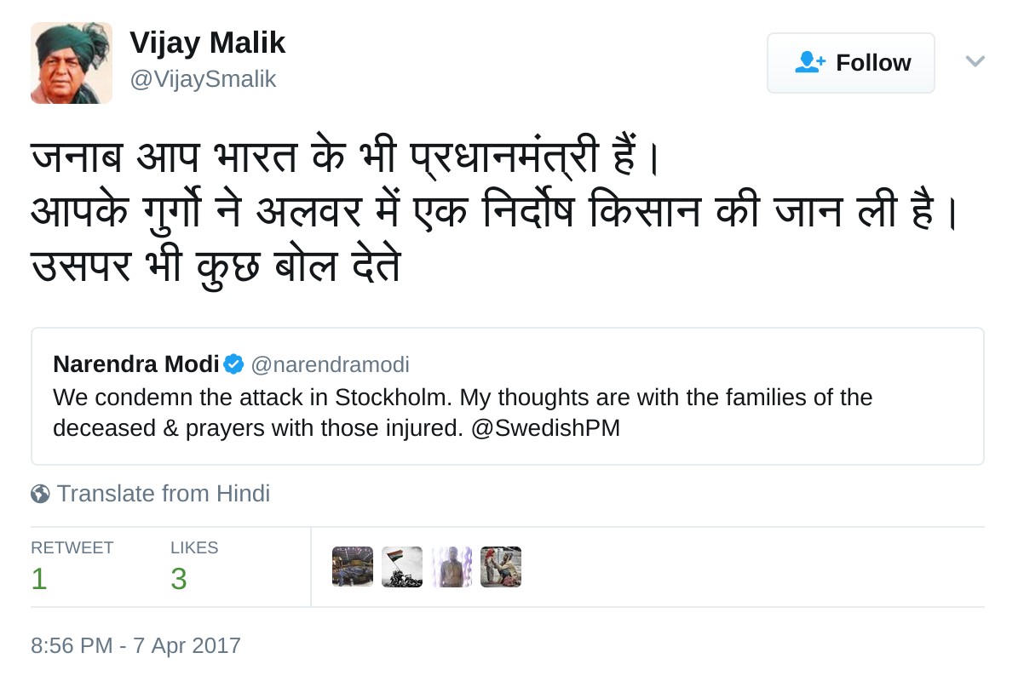Click the blue verified badge beside Narendra Modi
The height and width of the screenshot is (687, 1024).
pyautogui.click(x=233, y=365)
